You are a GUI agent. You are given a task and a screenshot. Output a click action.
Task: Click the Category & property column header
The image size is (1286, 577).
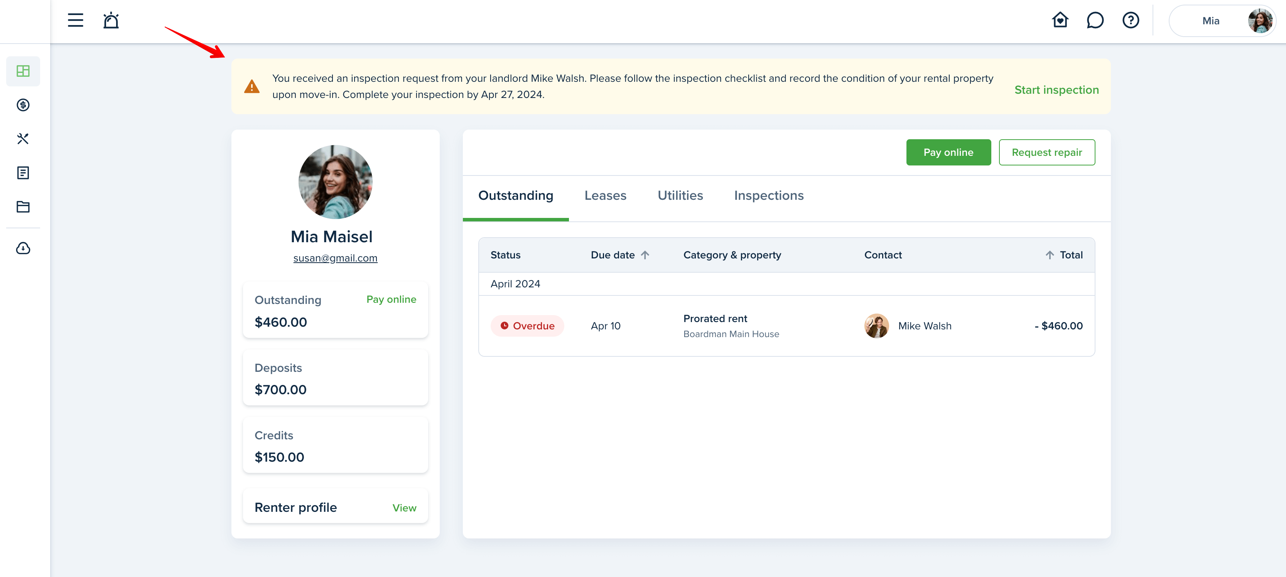click(732, 255)
